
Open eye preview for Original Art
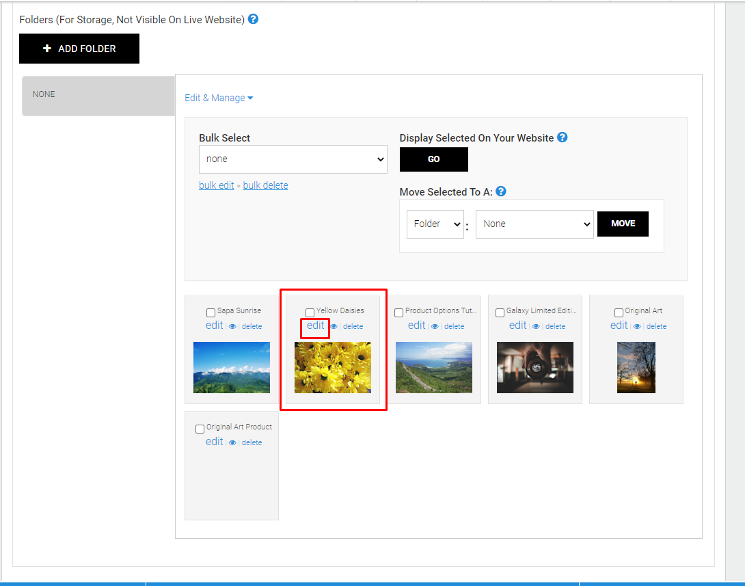pyautogui.click(x=636, y=326)
